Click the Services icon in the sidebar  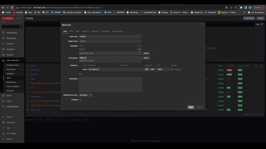(3, 44)
